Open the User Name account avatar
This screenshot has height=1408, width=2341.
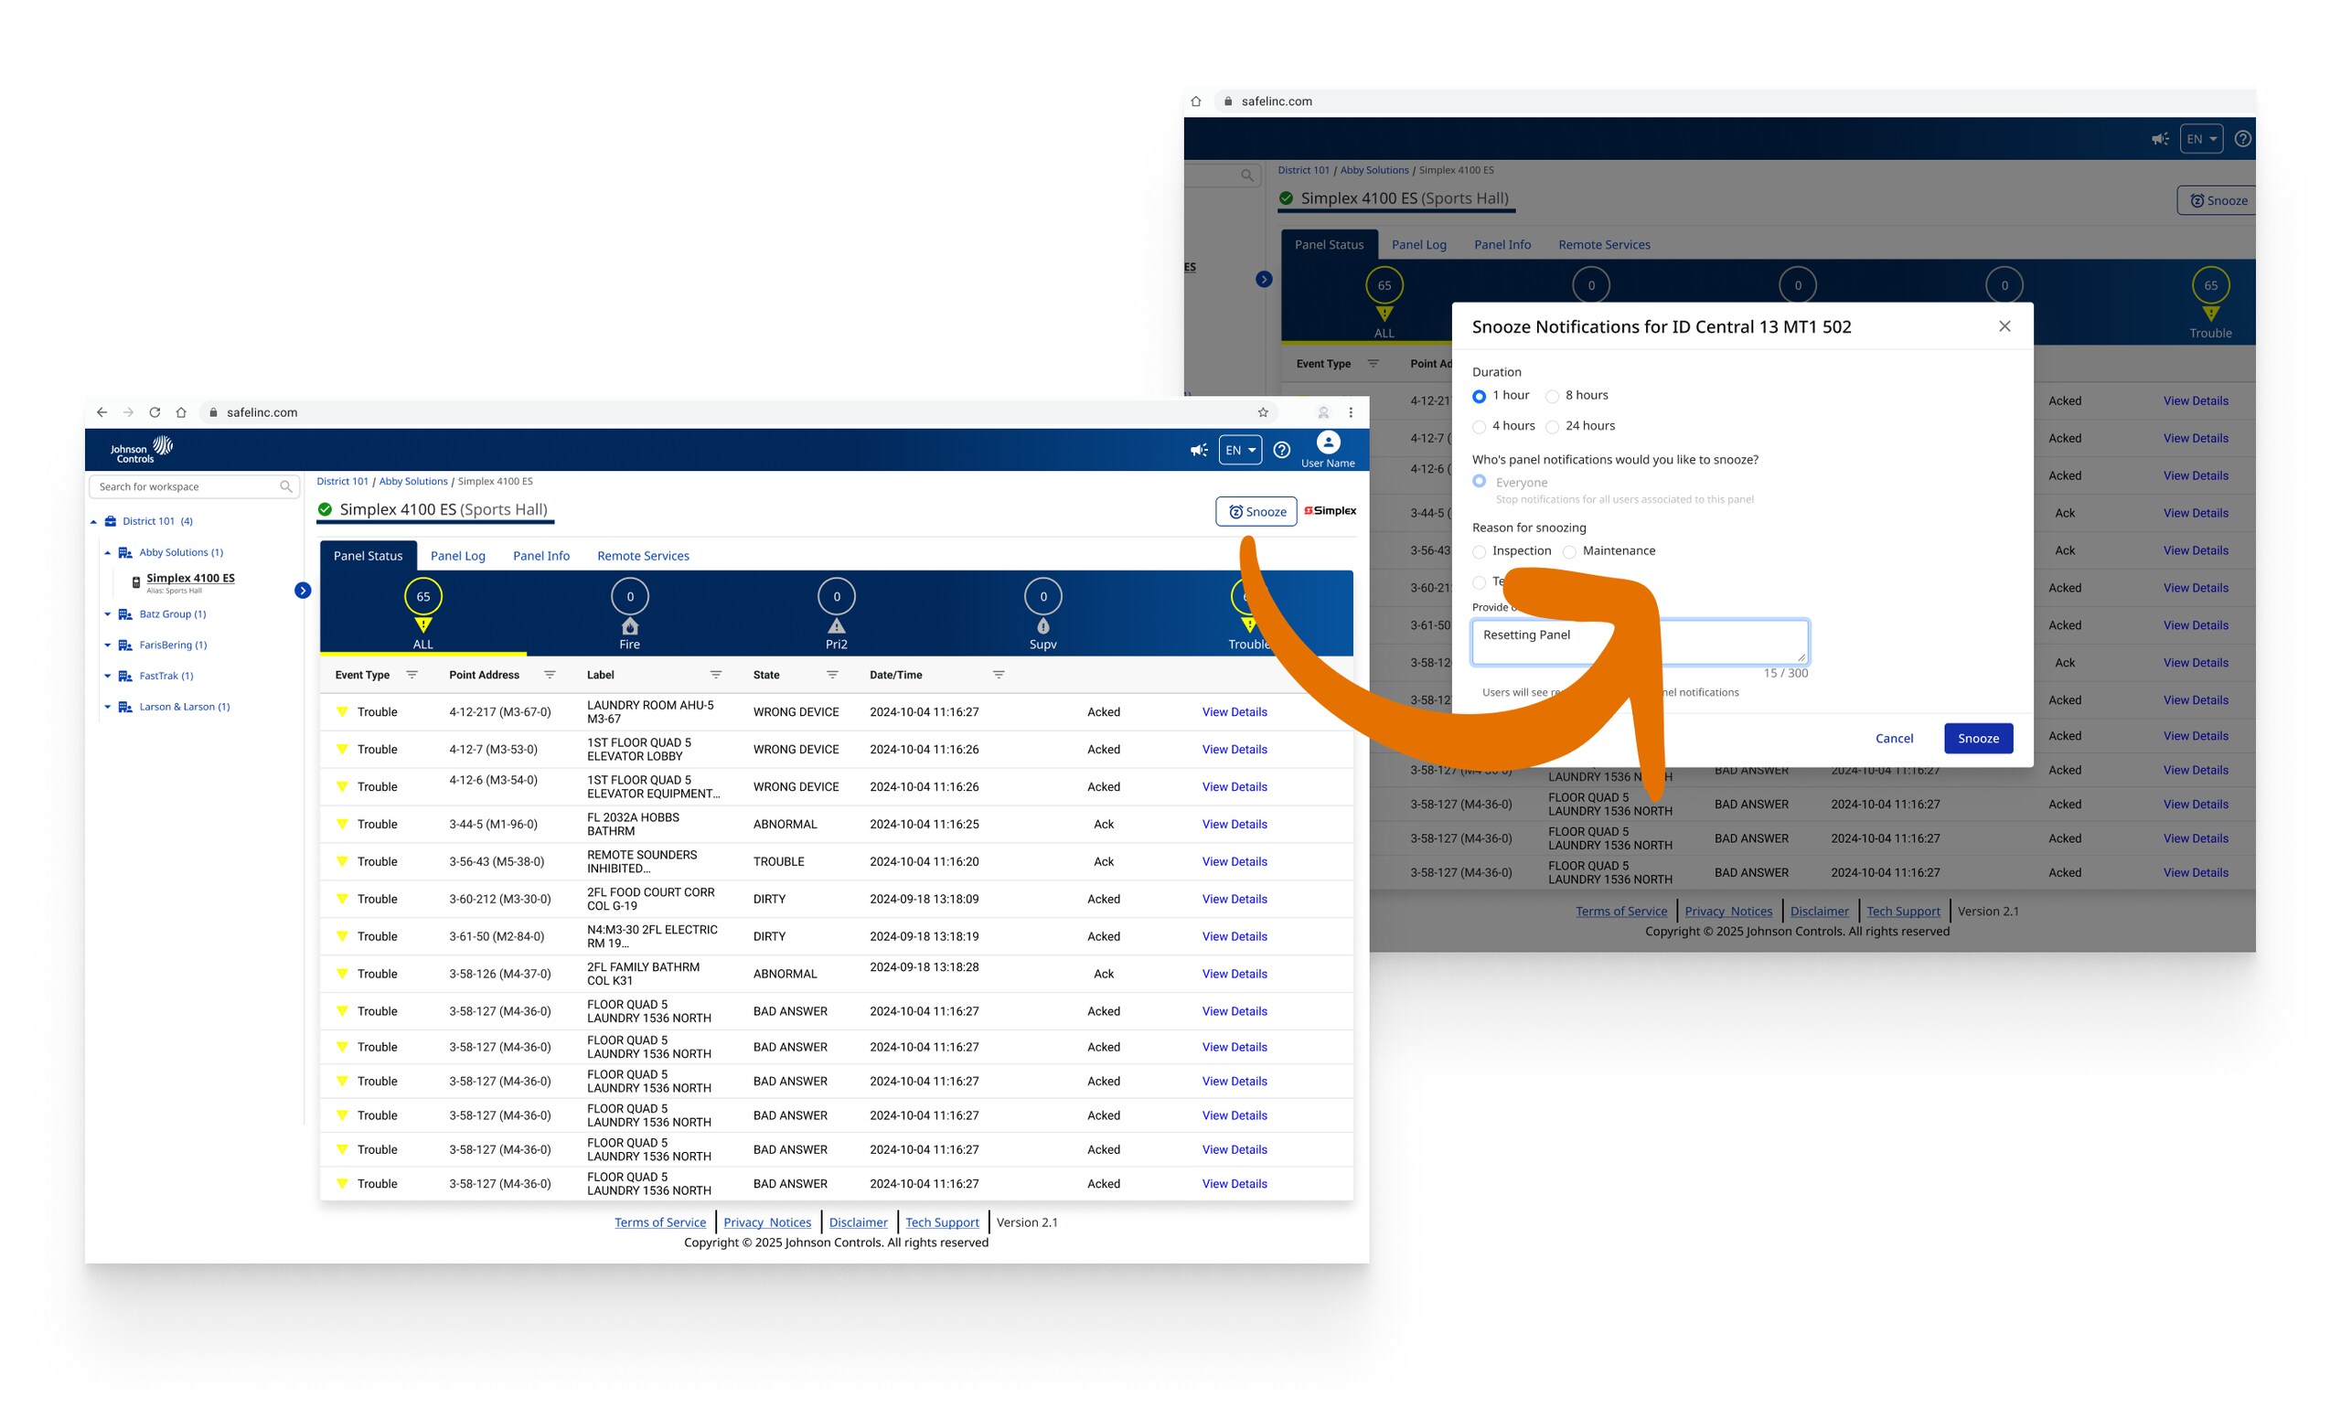pos(1329,443)
